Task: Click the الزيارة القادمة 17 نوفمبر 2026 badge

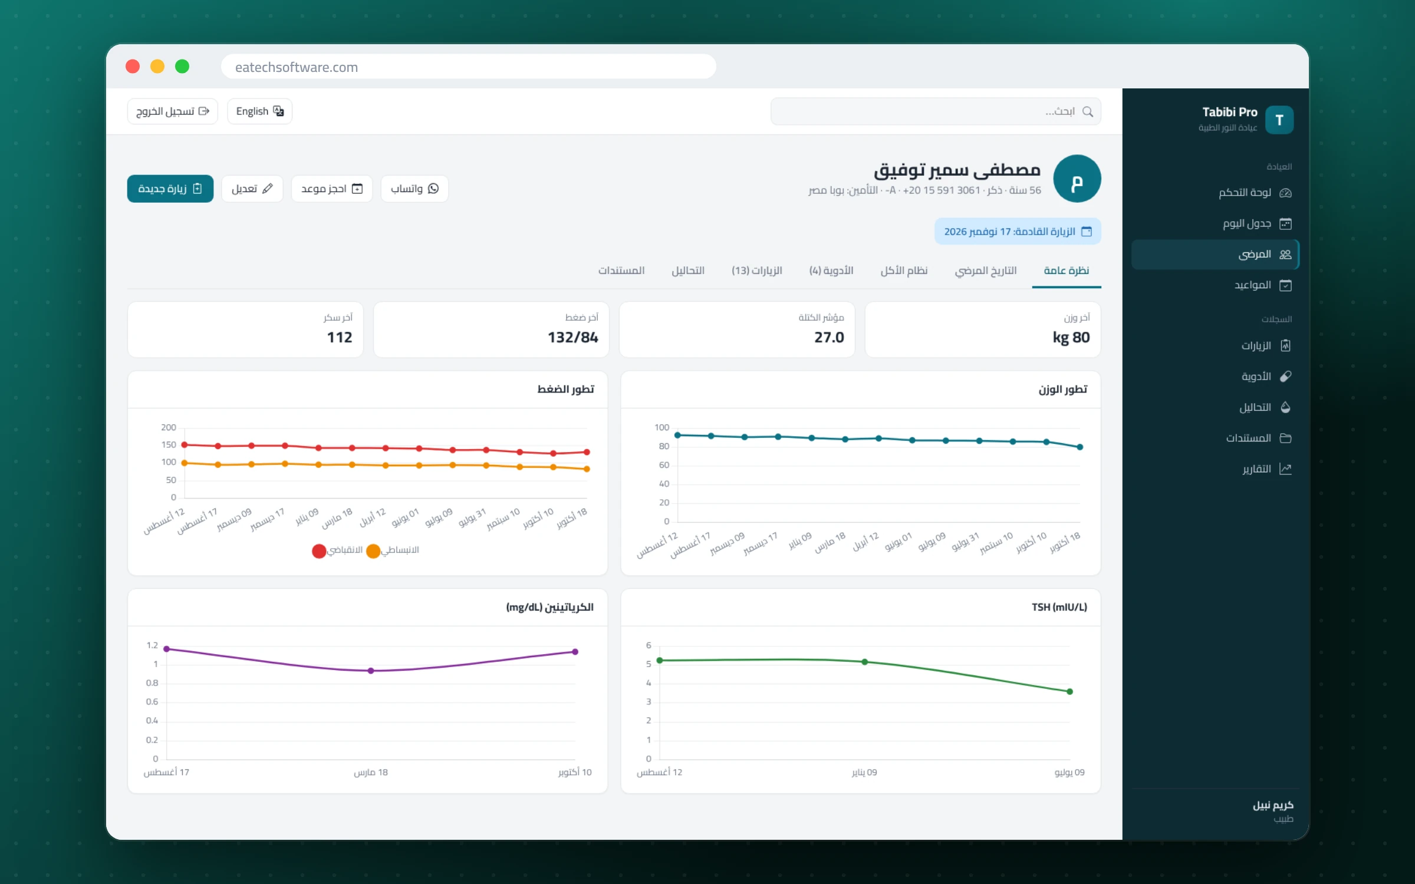Action: click(x=1018, y=232)
